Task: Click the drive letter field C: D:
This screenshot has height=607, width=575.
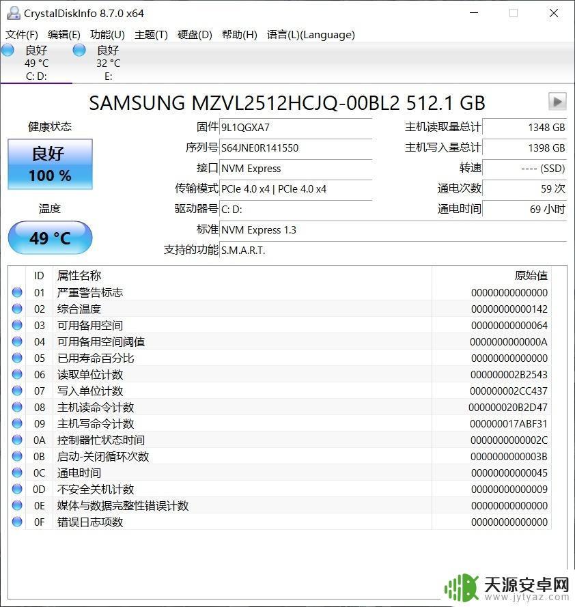Action: click(296, 210)
